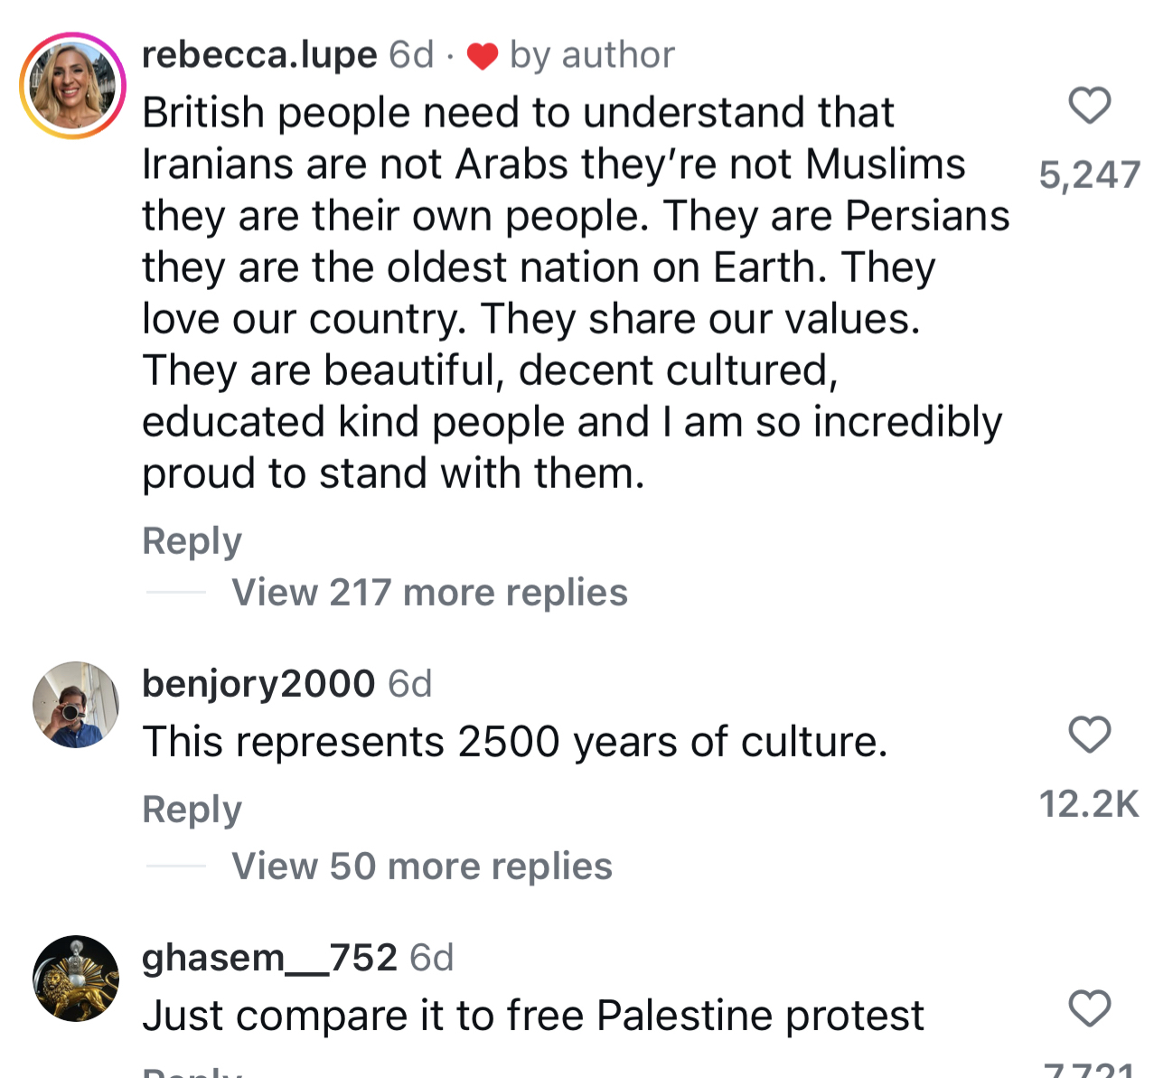Visit the rebecca.lupe username link

(x=259, y=55)
